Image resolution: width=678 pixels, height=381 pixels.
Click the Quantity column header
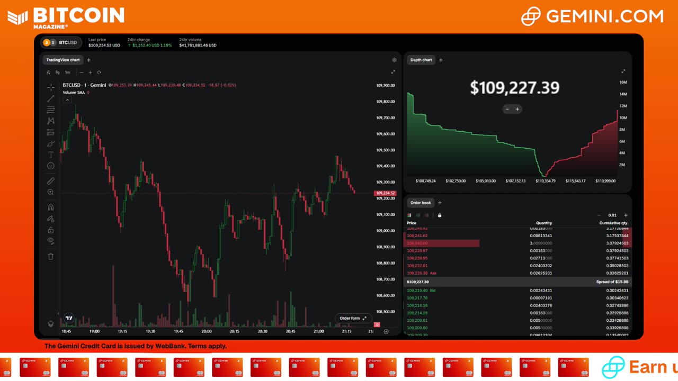point(544,223)
